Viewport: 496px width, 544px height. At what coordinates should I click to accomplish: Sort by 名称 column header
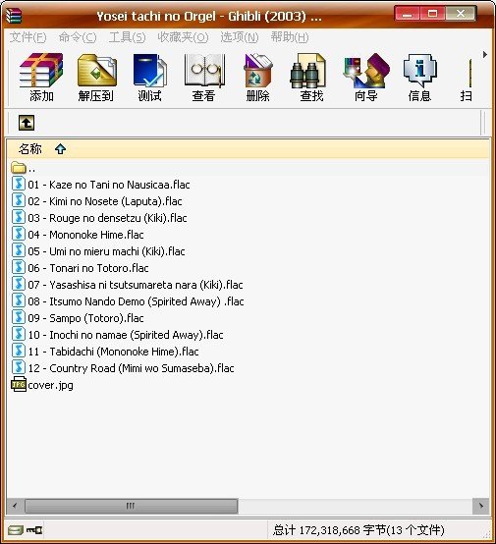pos(29,149)
